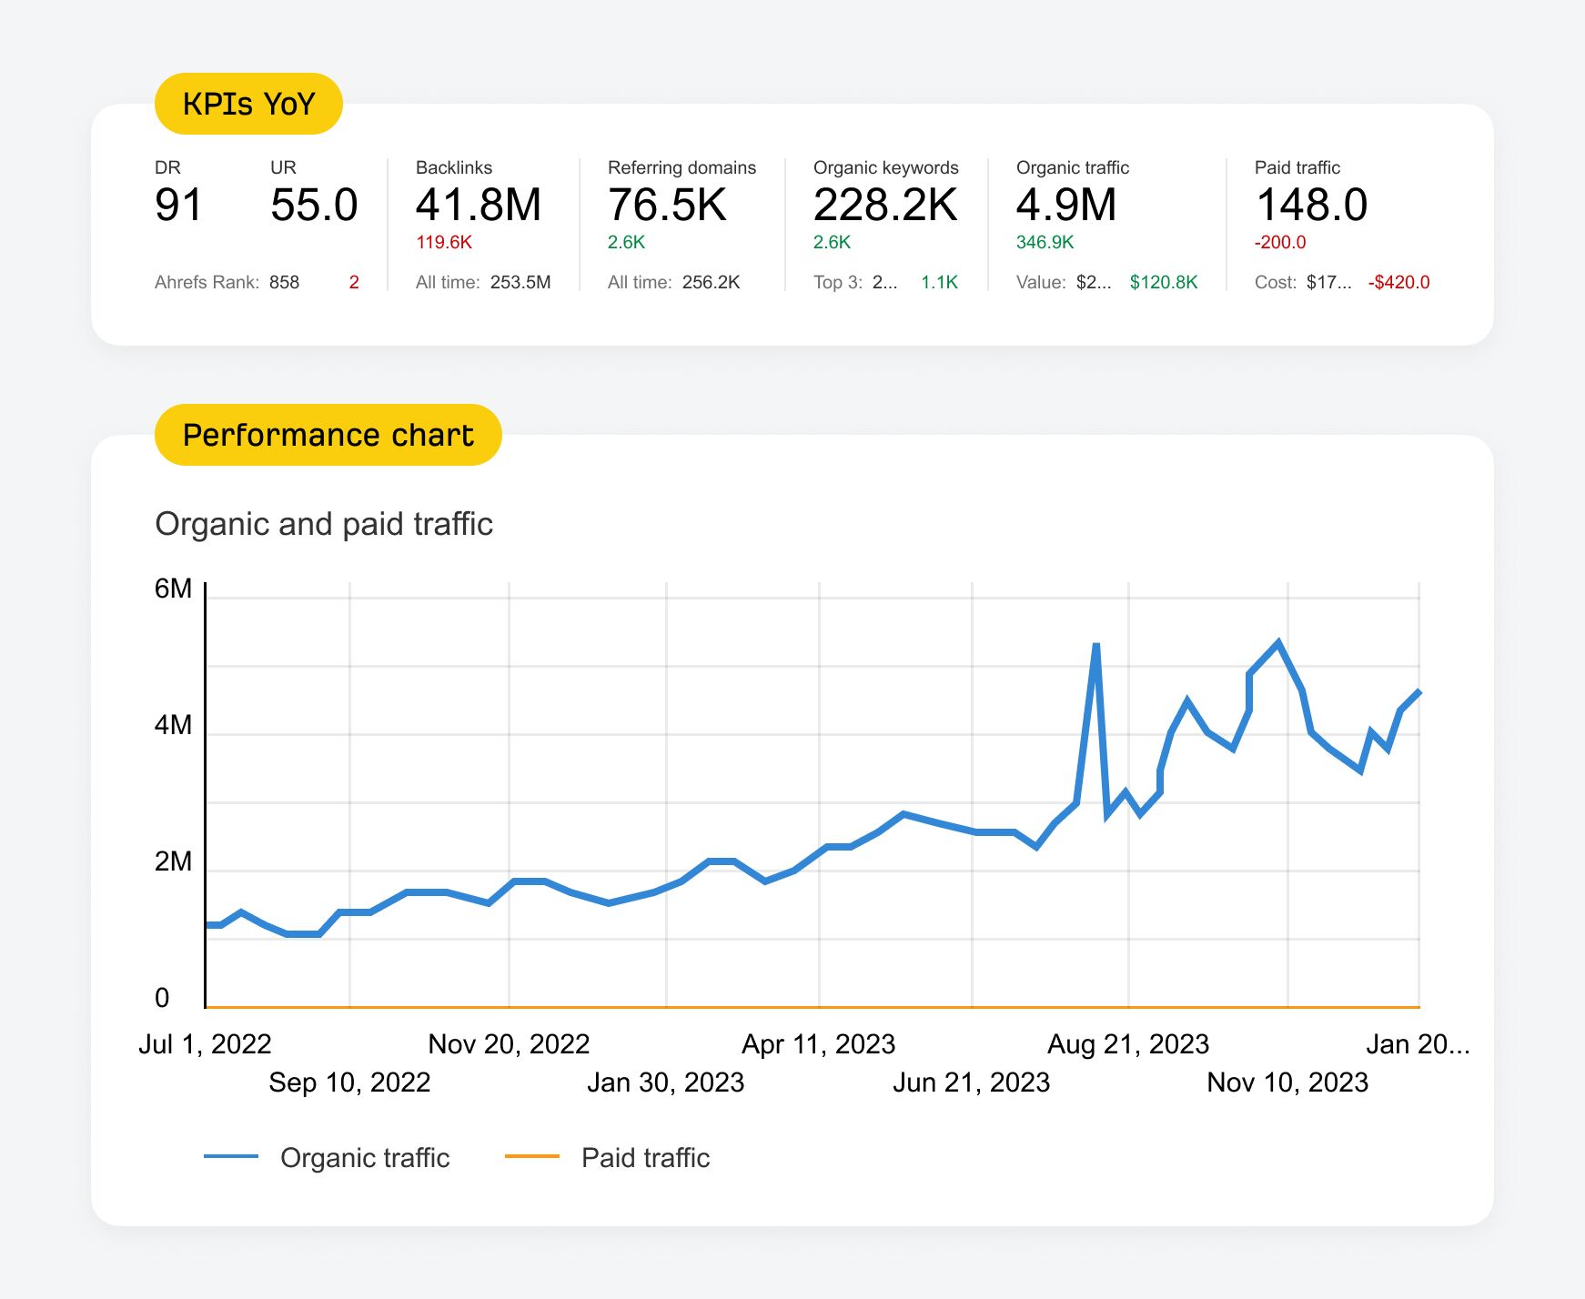Click the KPIs YoY badge
The image size is (1585, 1299).
247,104
